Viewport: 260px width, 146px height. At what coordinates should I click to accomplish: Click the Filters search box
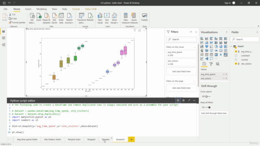[182, 39]
